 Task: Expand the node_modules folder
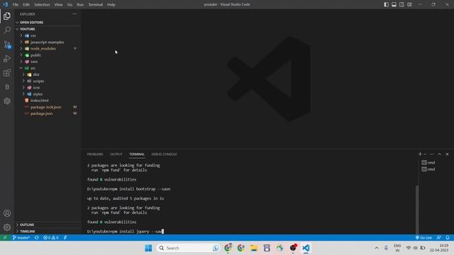tap(48, 49)
